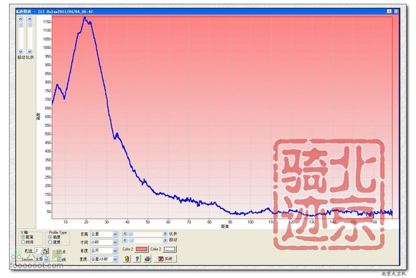The width and height of the screenshot is (416, 278).
Task: Click the yellow info icon button
Action: pos(127,260)
